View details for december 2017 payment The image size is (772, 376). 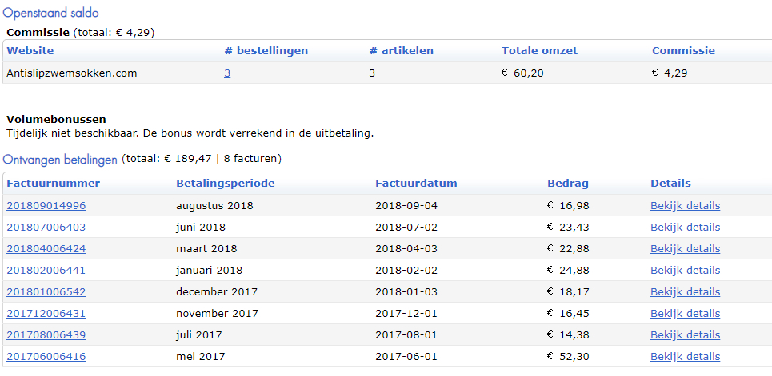tap(685, 292)
